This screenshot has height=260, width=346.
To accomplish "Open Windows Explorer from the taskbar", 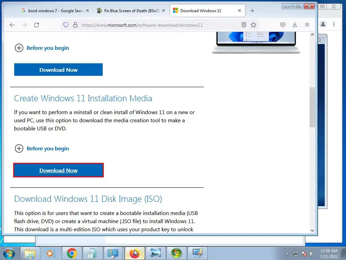I will coord(30,253).
